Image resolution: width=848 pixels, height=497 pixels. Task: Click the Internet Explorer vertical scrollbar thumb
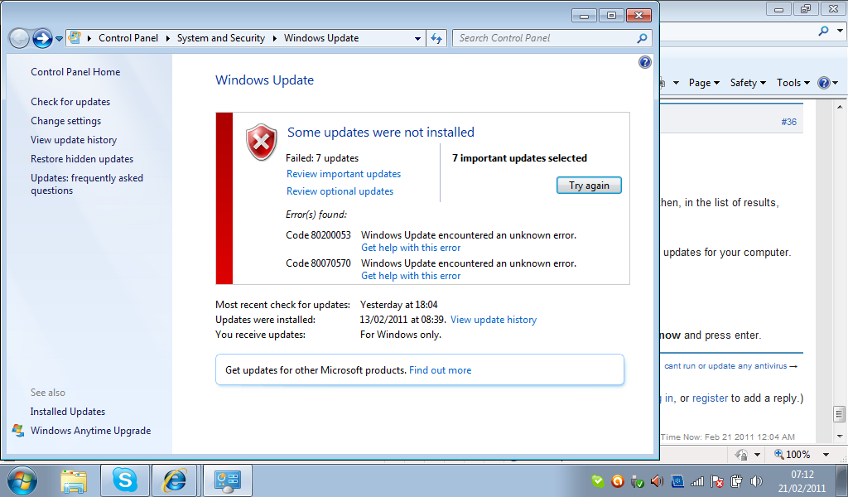[839, 413]
